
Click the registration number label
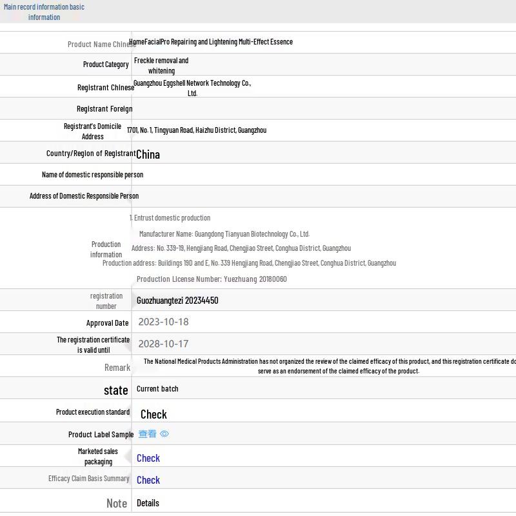[x=106, y=301]
